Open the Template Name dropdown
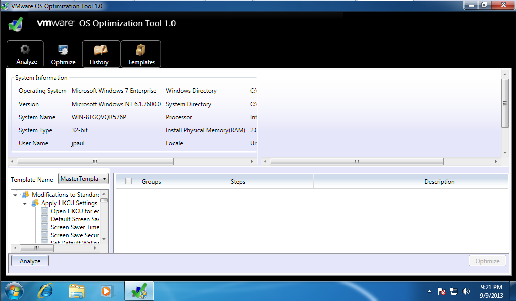This screenshot has width=516, height=301. tap(84, 179)
